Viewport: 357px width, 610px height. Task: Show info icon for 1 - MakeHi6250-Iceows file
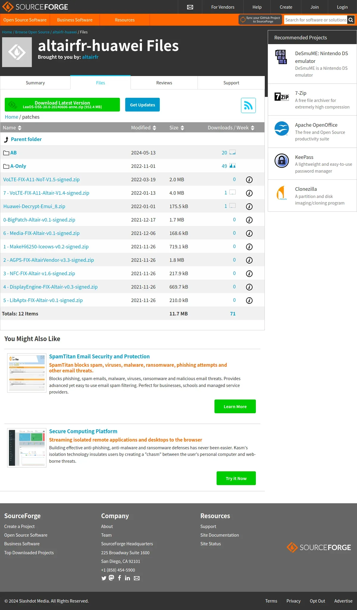(249, 247)
